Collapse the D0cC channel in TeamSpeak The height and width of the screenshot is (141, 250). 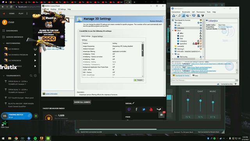[x=173, y=31]
